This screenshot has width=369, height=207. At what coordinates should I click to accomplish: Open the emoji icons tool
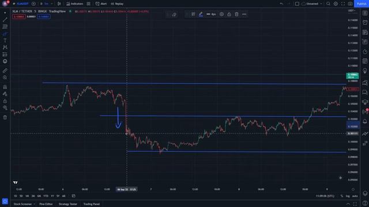[x=5, y=62]
